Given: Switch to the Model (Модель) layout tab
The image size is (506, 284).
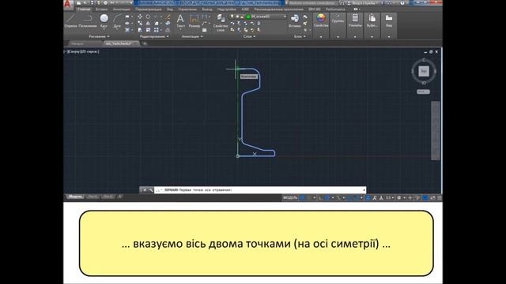Looking at the screenshot, I should point(75,196).
